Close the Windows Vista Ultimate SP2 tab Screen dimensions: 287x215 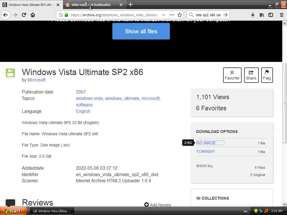(x=58, y=5)
